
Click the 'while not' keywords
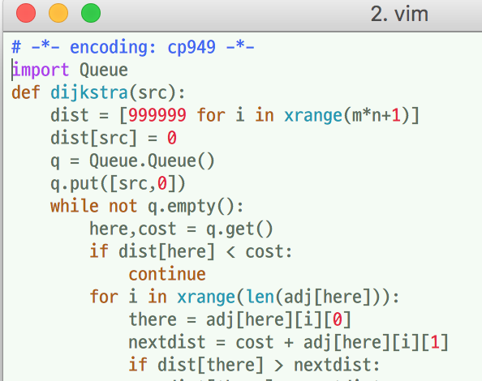click(x=94, y=206)
